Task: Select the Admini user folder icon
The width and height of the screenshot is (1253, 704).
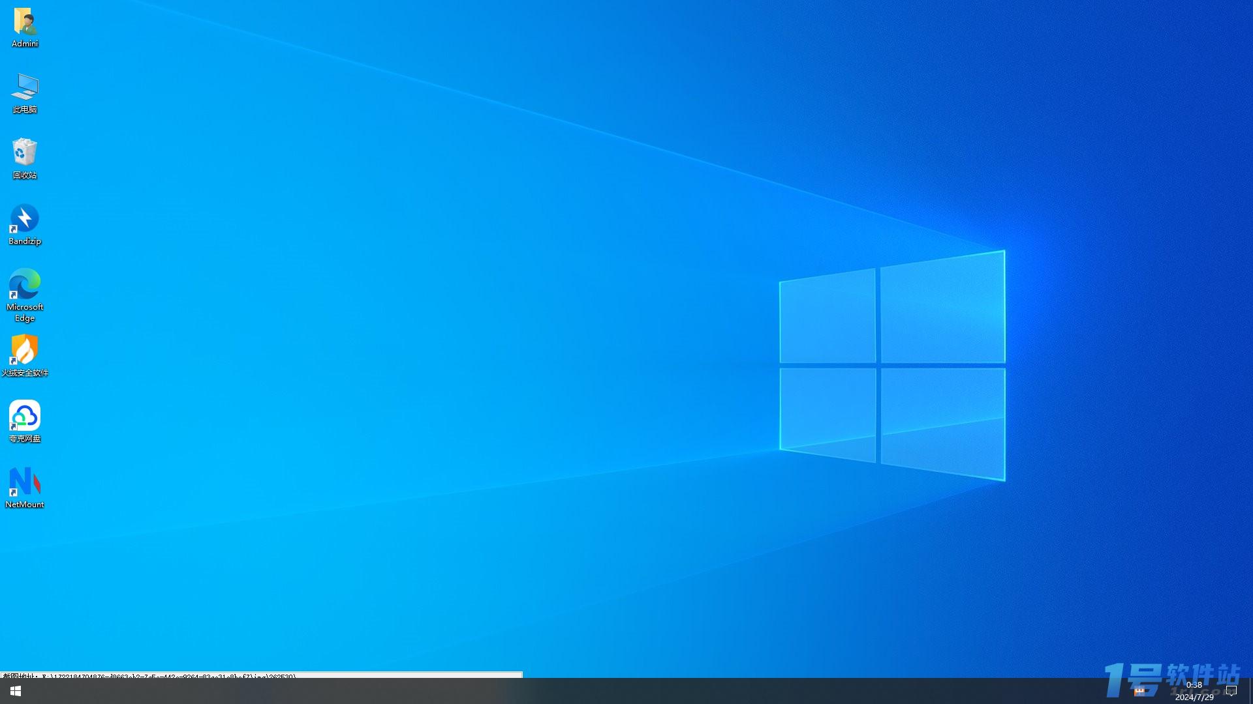Action: pos(25,28)
